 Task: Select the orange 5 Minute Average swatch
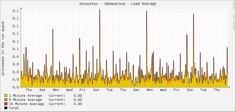[6, 100]
